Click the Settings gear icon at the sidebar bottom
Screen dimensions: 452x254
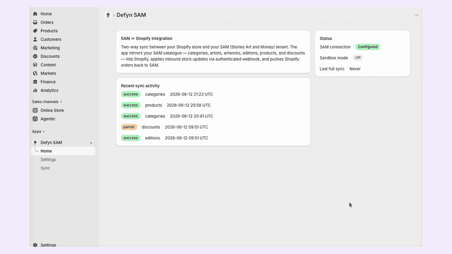[x=35, y=245]
